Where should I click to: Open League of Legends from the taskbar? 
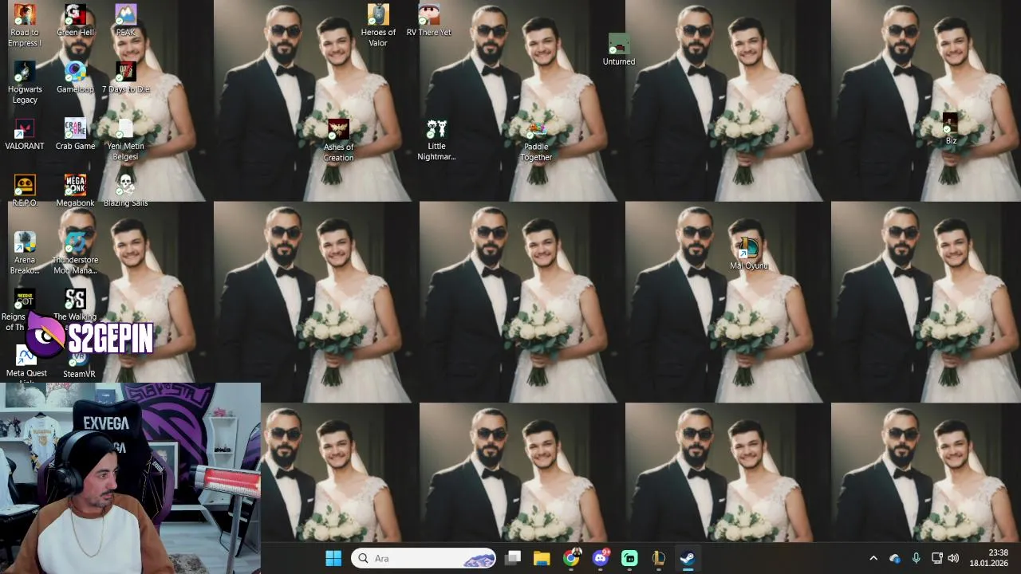click(x=659, y=558)
